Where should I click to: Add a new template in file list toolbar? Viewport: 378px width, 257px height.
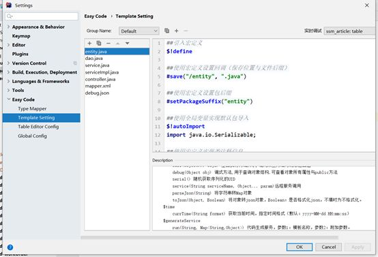89,44
